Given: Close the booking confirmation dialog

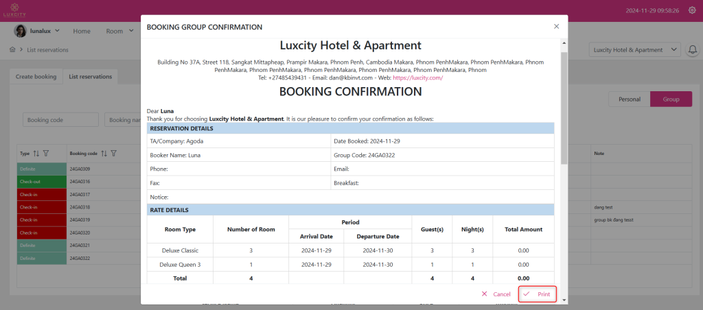Looking at the screenshot, I should [556, 27].
